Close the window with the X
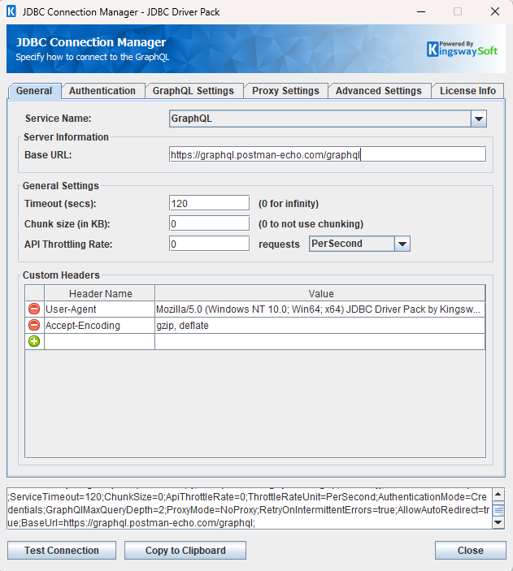 (495, 11)
